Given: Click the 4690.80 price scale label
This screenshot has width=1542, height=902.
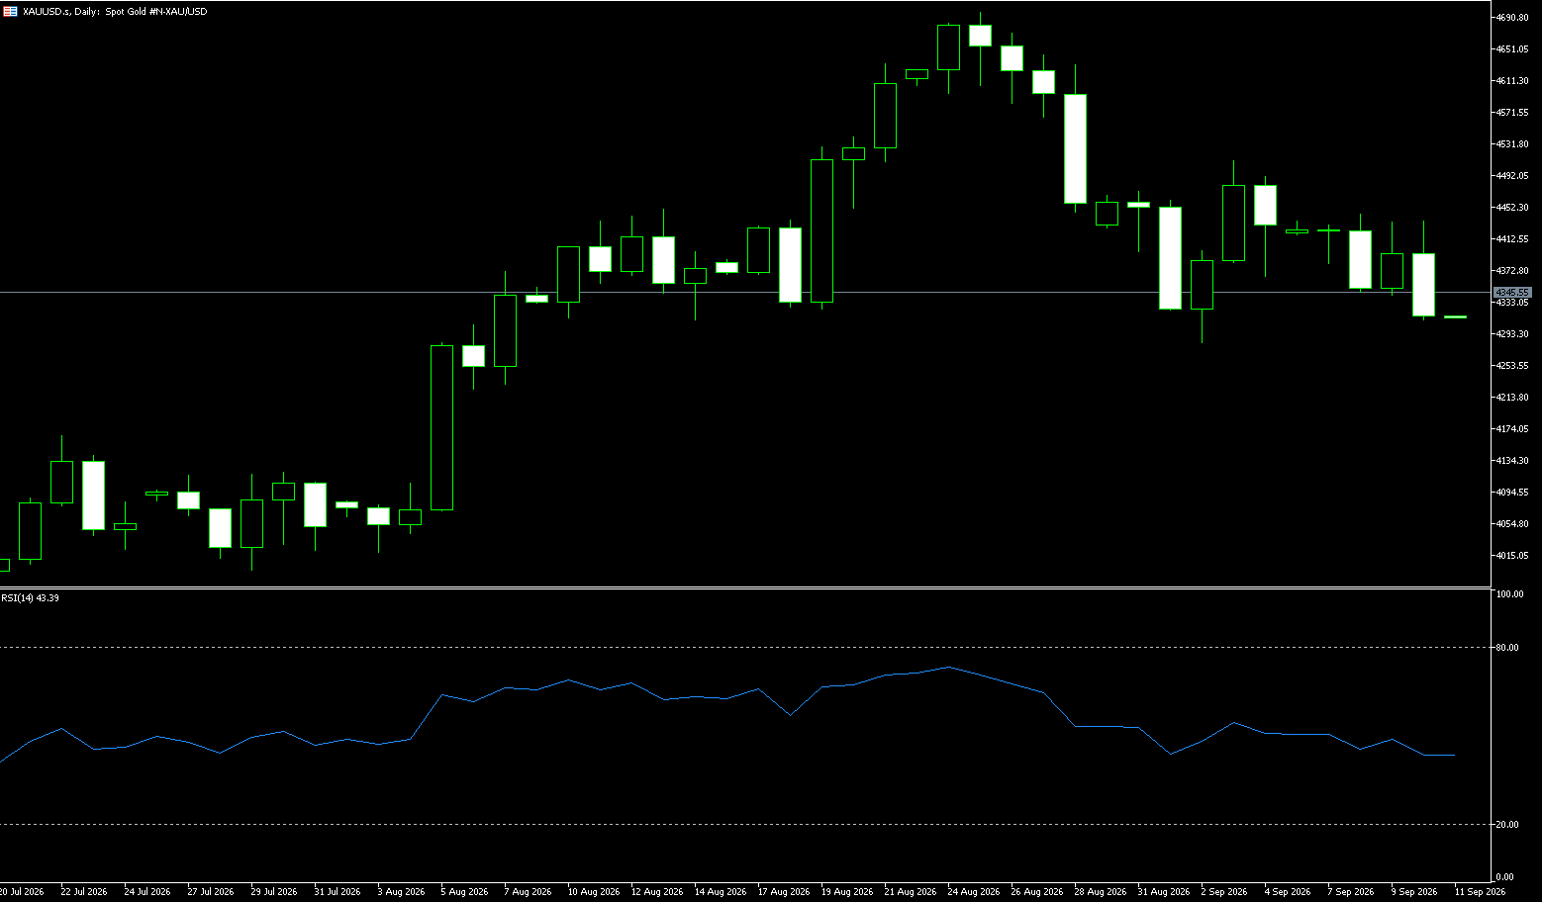Looking at the screenshot, I should (x=1512, y=18).
